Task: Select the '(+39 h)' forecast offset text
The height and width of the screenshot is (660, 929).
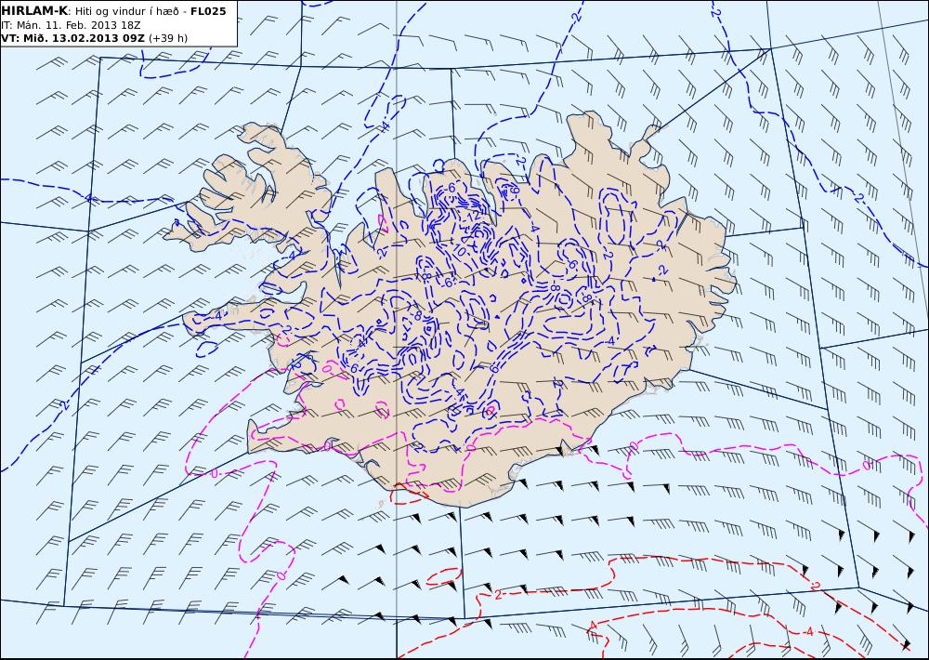Action: point(167,38)
